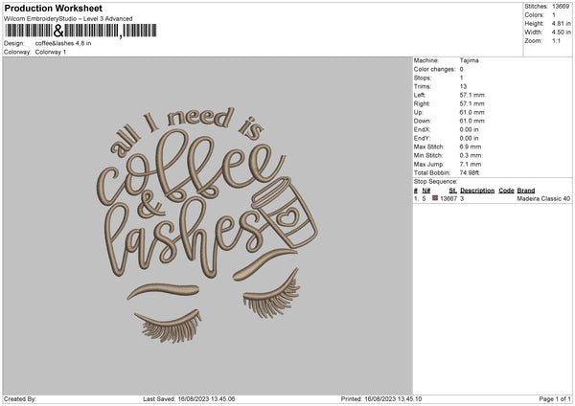Click the right closed eyelash graphic
The image size is (575, 406).
pyautogui.click(x=272, y=294)
